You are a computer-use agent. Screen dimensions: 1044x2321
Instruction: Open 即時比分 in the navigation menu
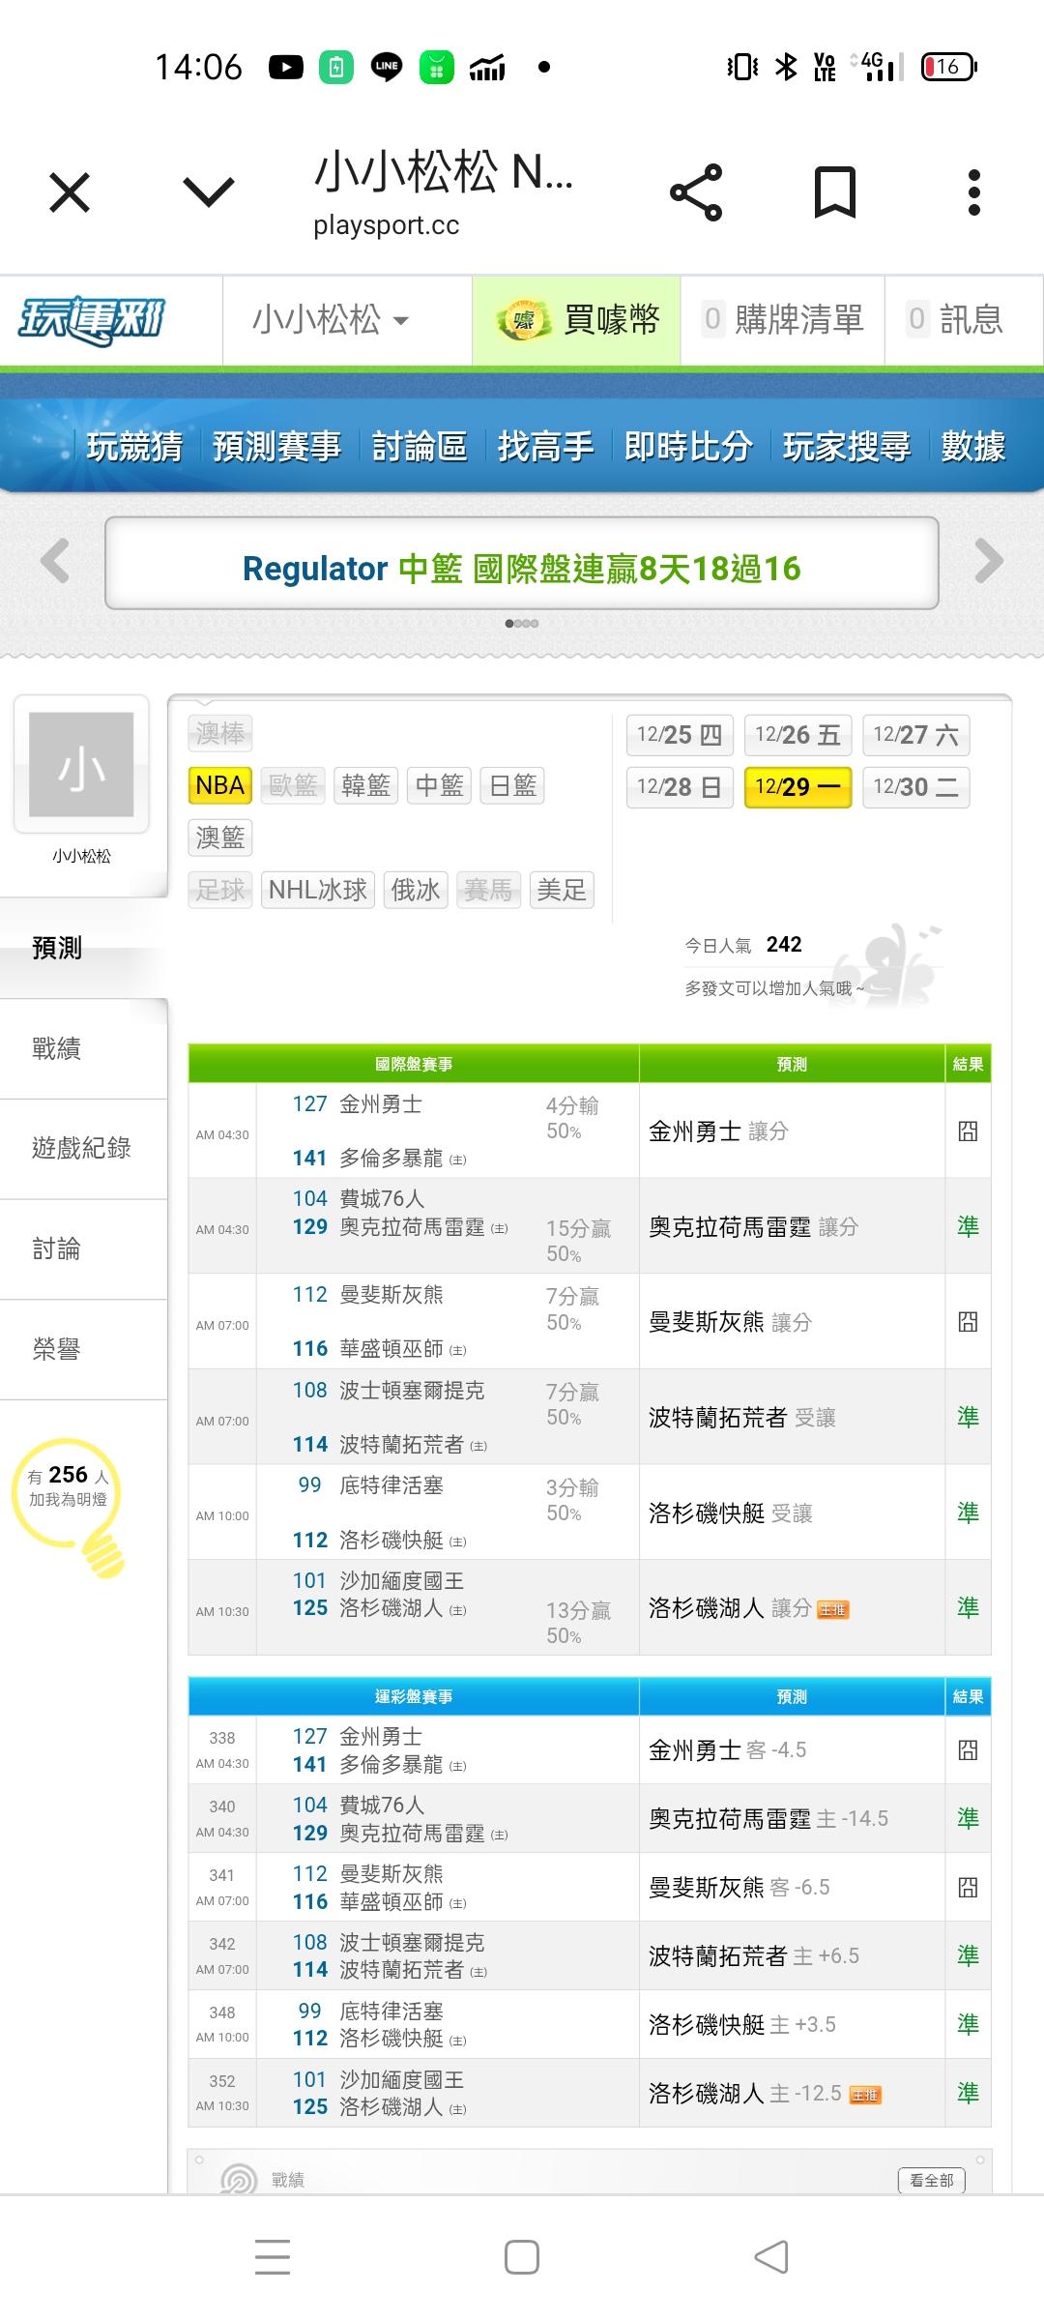tap(687, 447)
